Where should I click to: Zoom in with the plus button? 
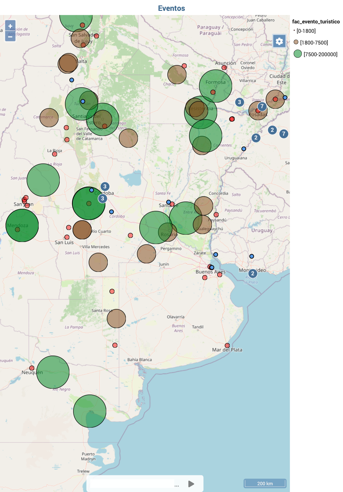pos(10,26)
